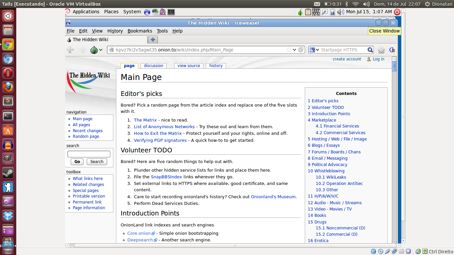The height and width of the screenshot is (255, 454).
Task: Click the page's vertical scrollbar thumb
Action: [394, 66]
